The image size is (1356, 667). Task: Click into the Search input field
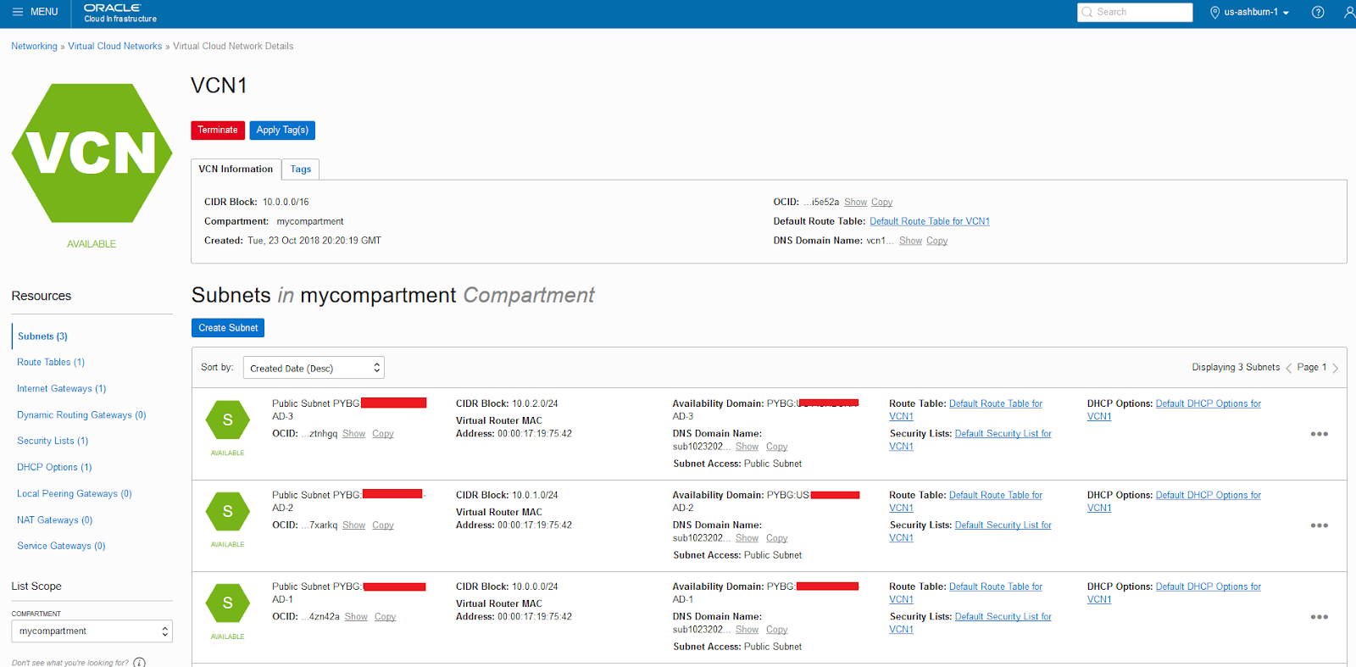point(1135,12)
